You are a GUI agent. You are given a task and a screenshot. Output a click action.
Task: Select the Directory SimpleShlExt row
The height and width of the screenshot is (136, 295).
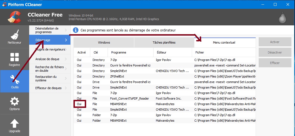(165, 71)
